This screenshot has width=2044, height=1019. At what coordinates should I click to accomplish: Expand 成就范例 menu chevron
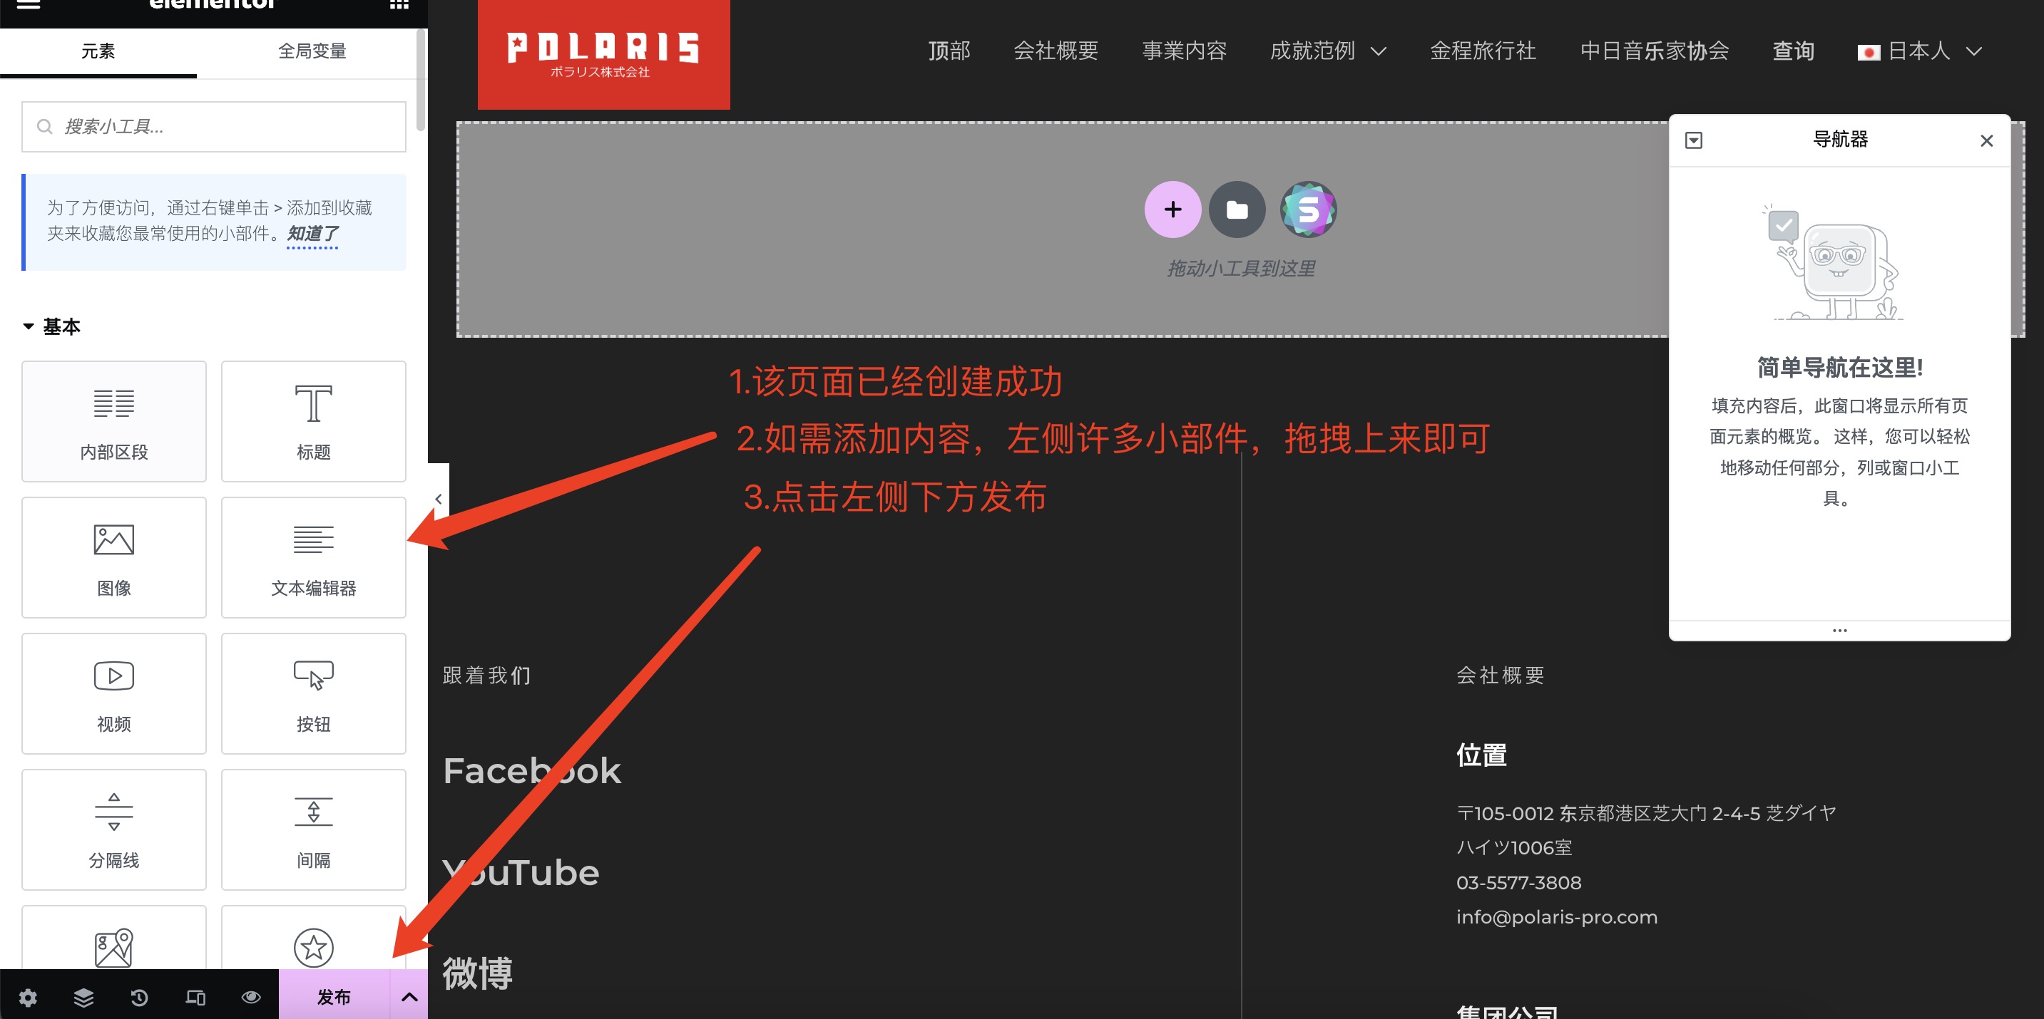(x=1379, y=51)
